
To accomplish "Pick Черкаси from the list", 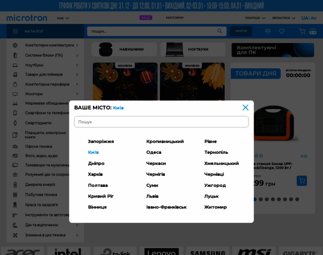I will click(x=156, y=163).
